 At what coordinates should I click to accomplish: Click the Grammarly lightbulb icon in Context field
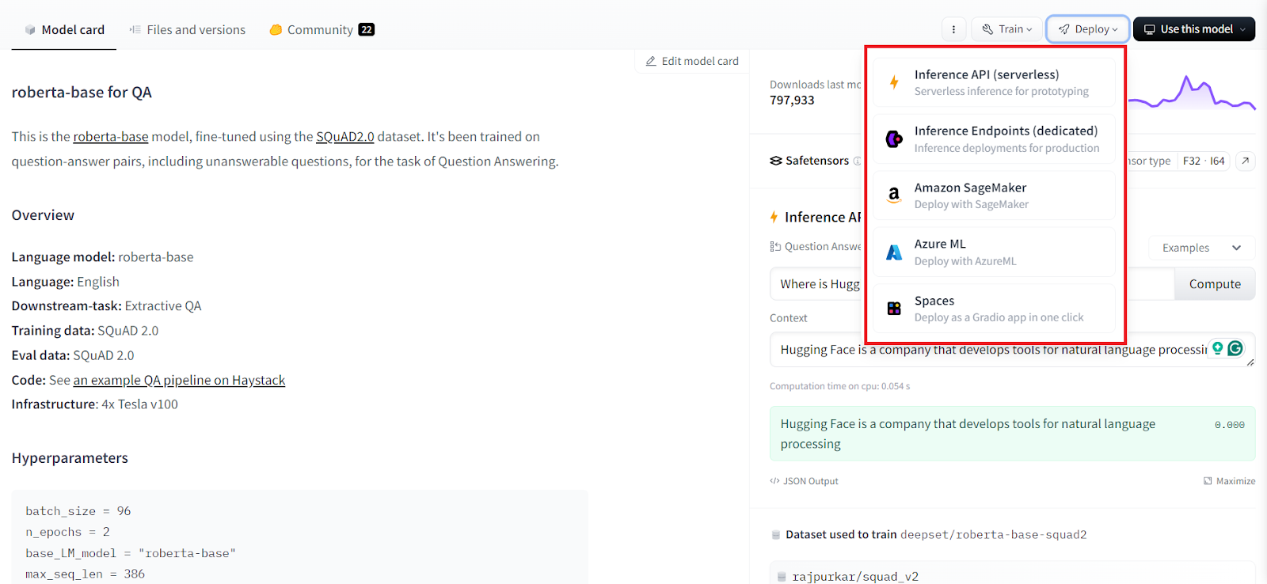coord(1218,348)
